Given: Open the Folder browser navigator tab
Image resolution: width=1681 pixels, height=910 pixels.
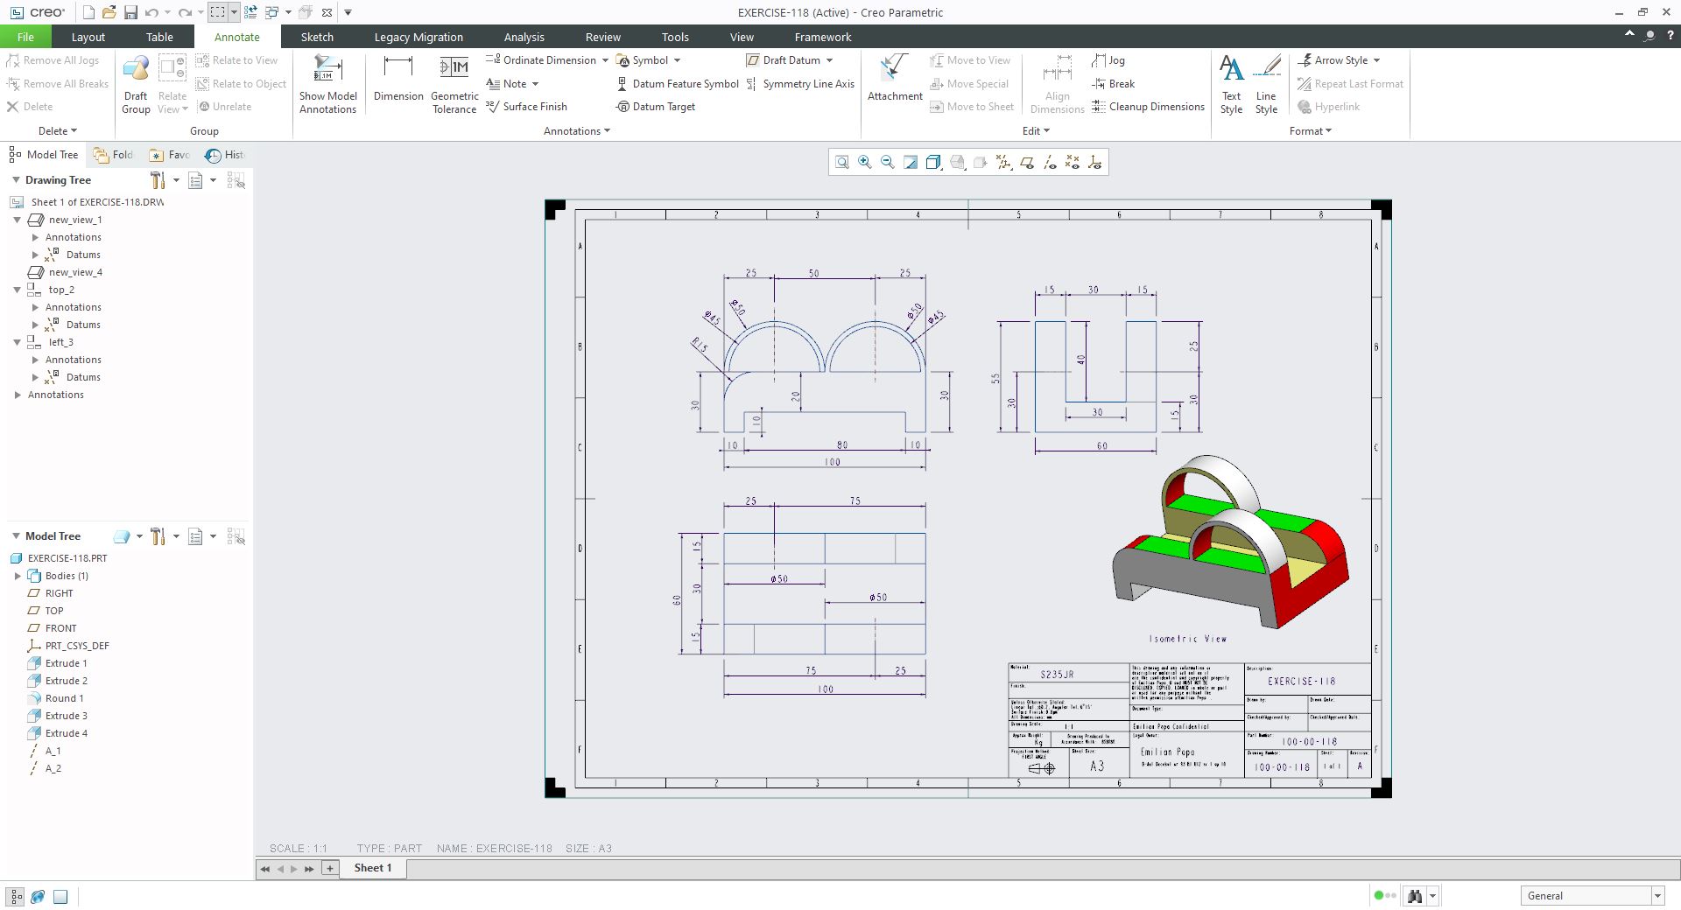Looking at the screenshot, I should tap(114, 155).
